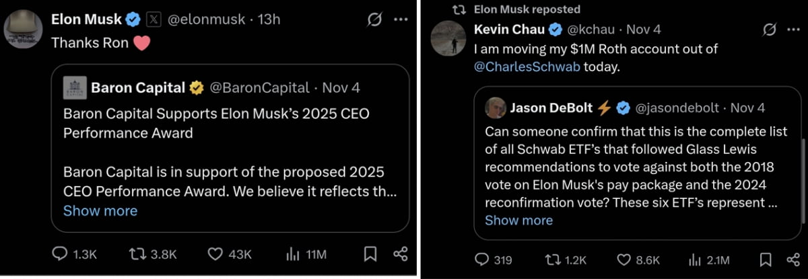Share Elon Musk's Thanks Ron post
808x279 pixels.
400,254
